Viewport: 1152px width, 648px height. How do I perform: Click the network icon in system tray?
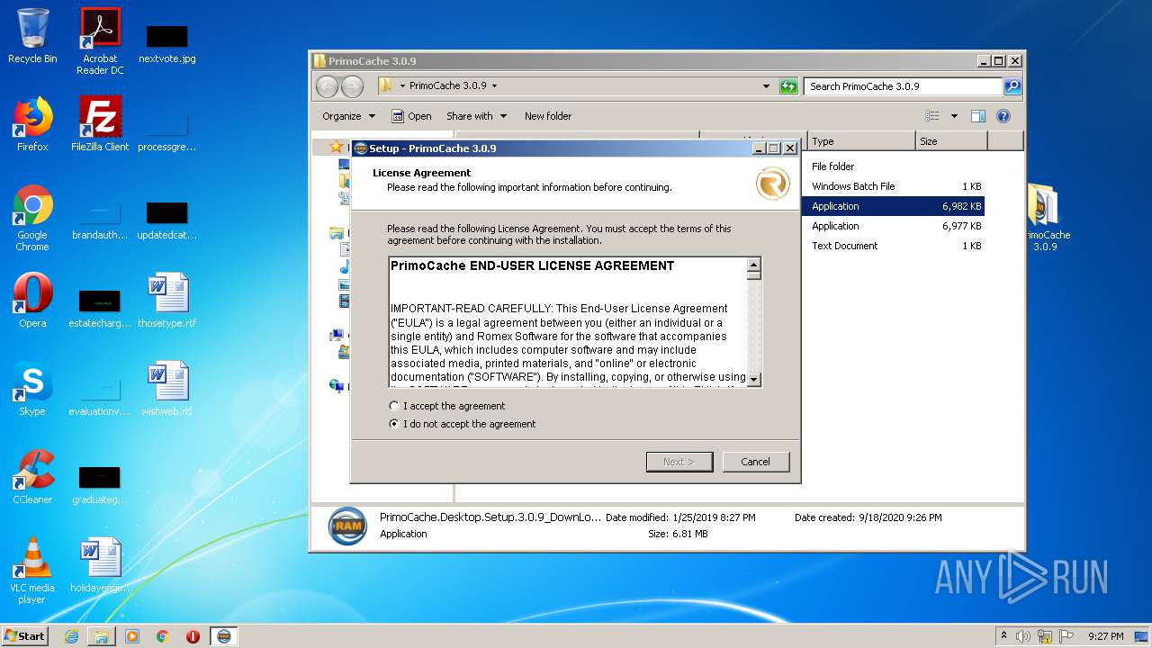click(1045, 636)
